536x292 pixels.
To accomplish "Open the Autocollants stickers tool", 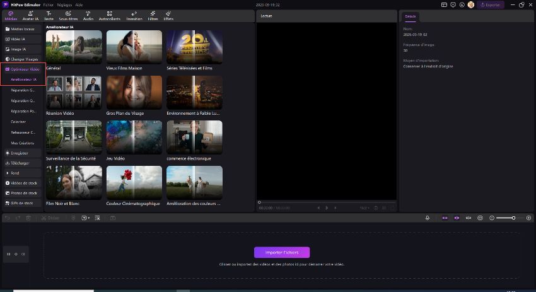I will click(109, 16).
